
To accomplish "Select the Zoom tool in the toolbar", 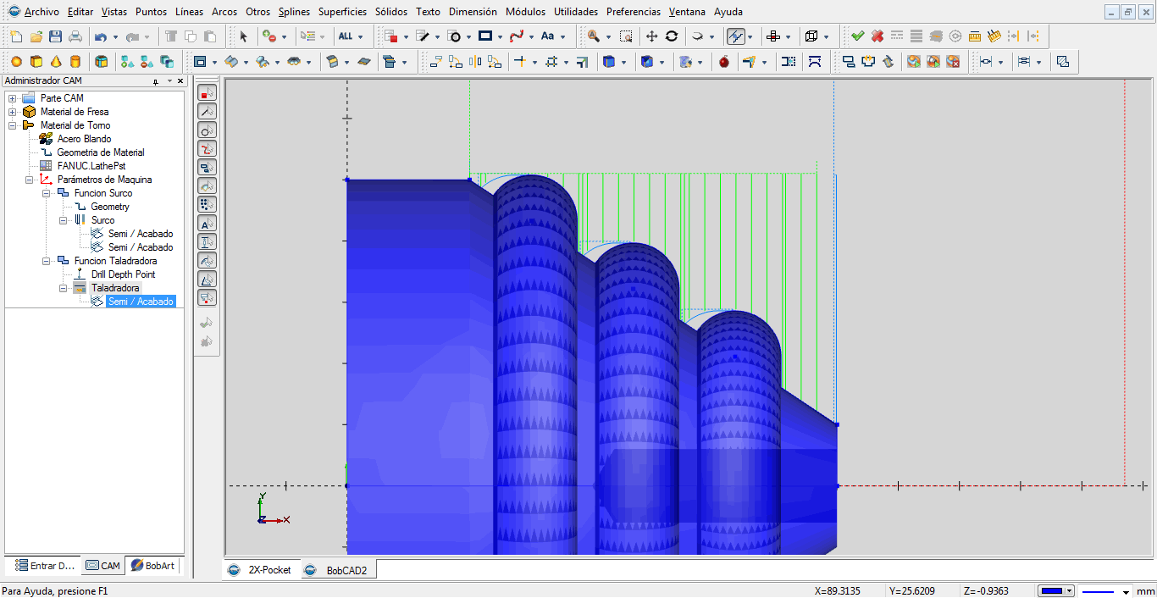I will 592,36.
